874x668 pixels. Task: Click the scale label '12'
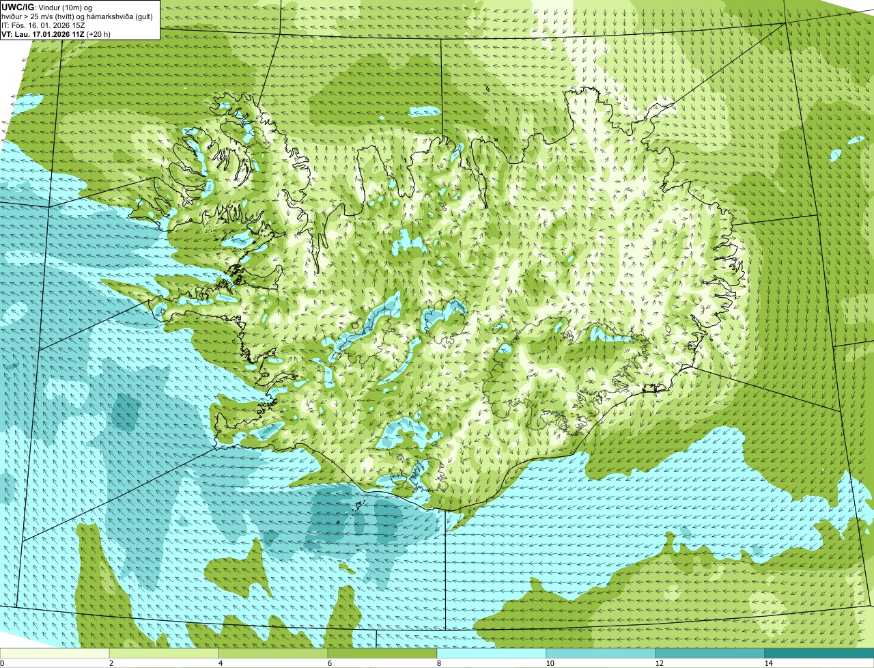click(659, 663)
